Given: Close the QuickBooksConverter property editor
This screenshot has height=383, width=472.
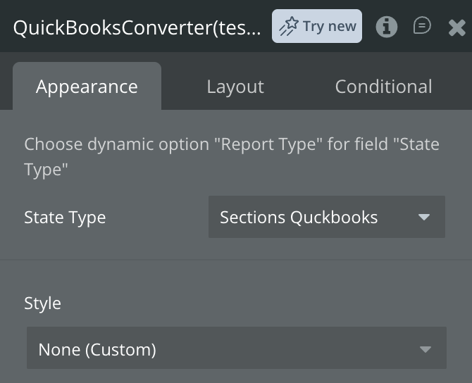Looking at the screenshot, I should point(457,27).
